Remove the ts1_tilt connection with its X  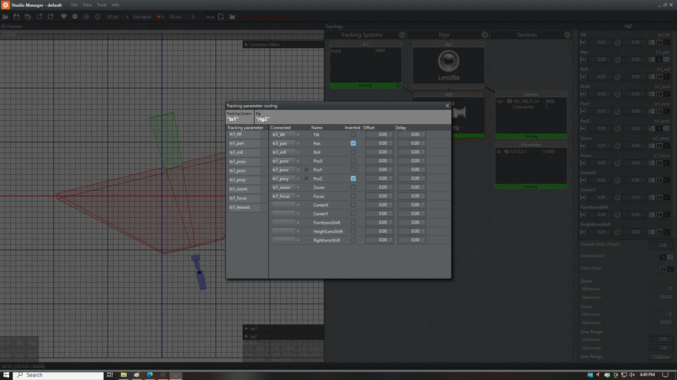(x=298, y=135)
